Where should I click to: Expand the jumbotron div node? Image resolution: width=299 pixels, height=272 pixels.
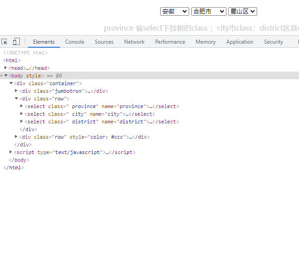(x=16, y=91)
